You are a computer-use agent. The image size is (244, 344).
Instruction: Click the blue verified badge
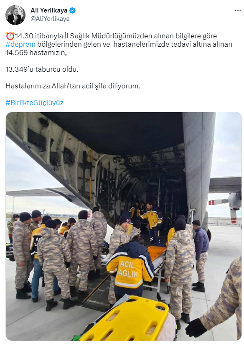tap(72, 10)
